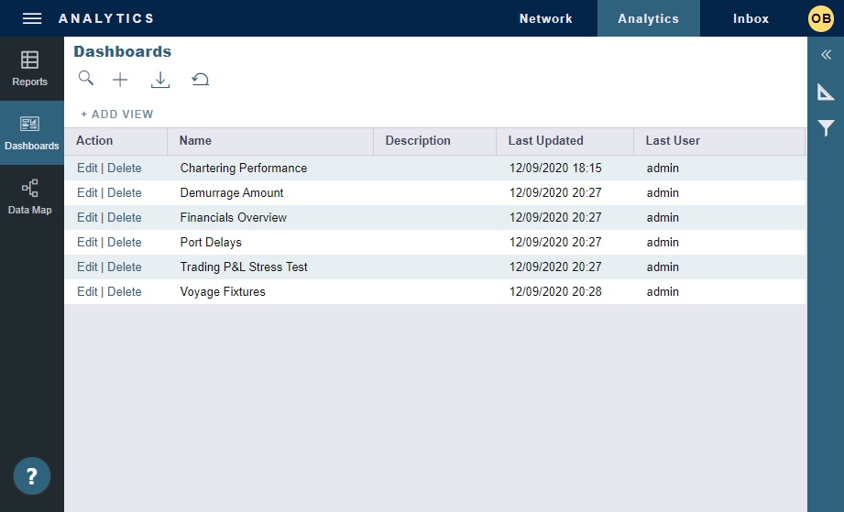Image resolution: width=844 pixels, height=512 pixels.
Task: Select the Voyage Fixtures row name
Action: pyautogui.click(x=223, y=292)
